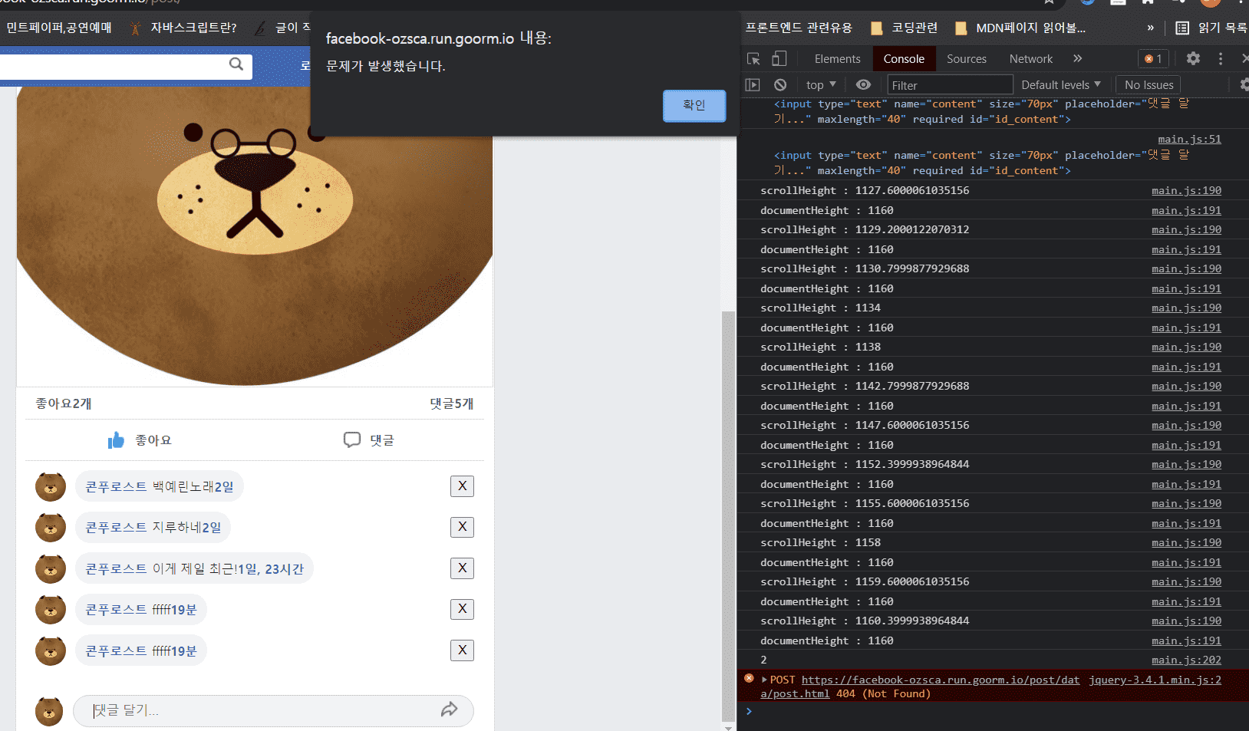Click the 댓글 speech bubble icon
Image resolution: width=1249 pixels, height=731 pixels.
[352, 440]
